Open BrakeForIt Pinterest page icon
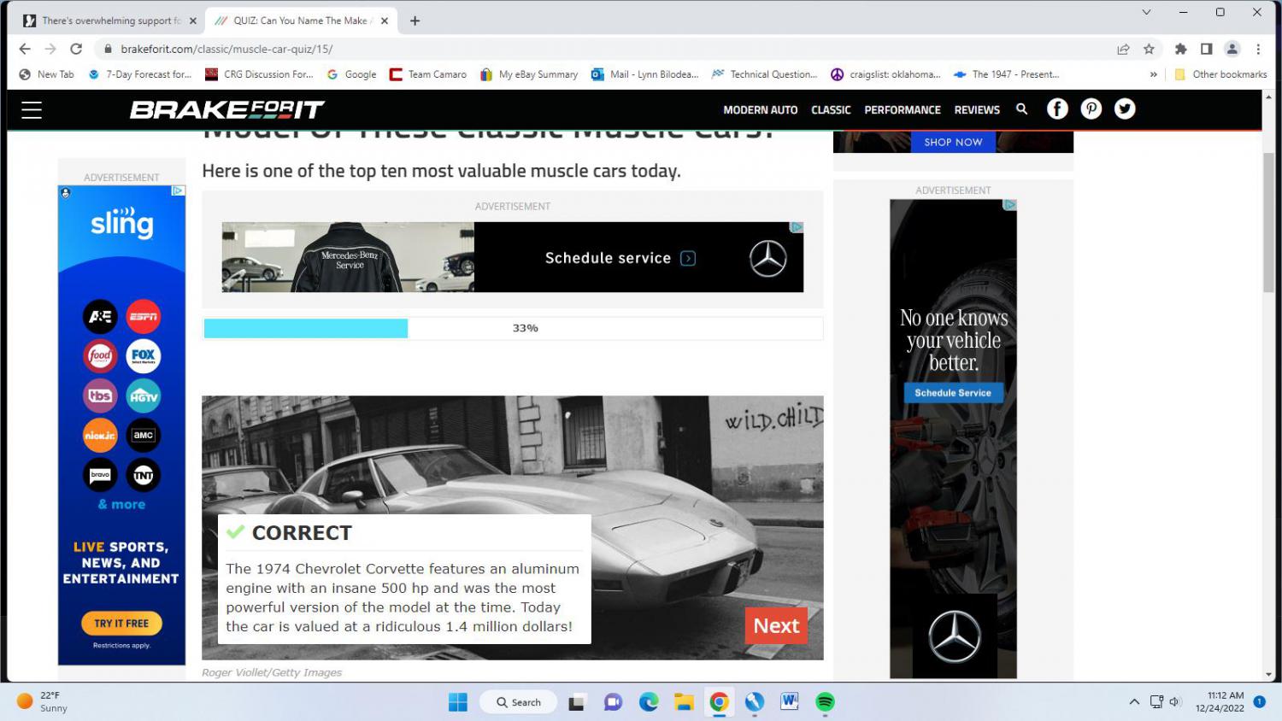Screen dimensions: 1282x721 click(1091, 109)
